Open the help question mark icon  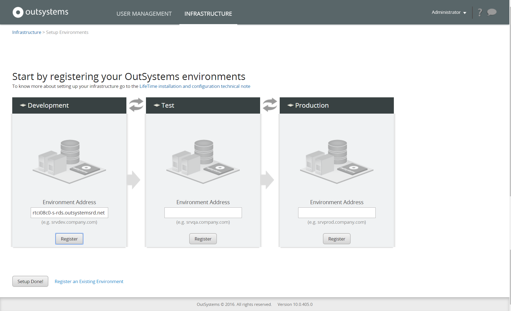tap(480, 12)
